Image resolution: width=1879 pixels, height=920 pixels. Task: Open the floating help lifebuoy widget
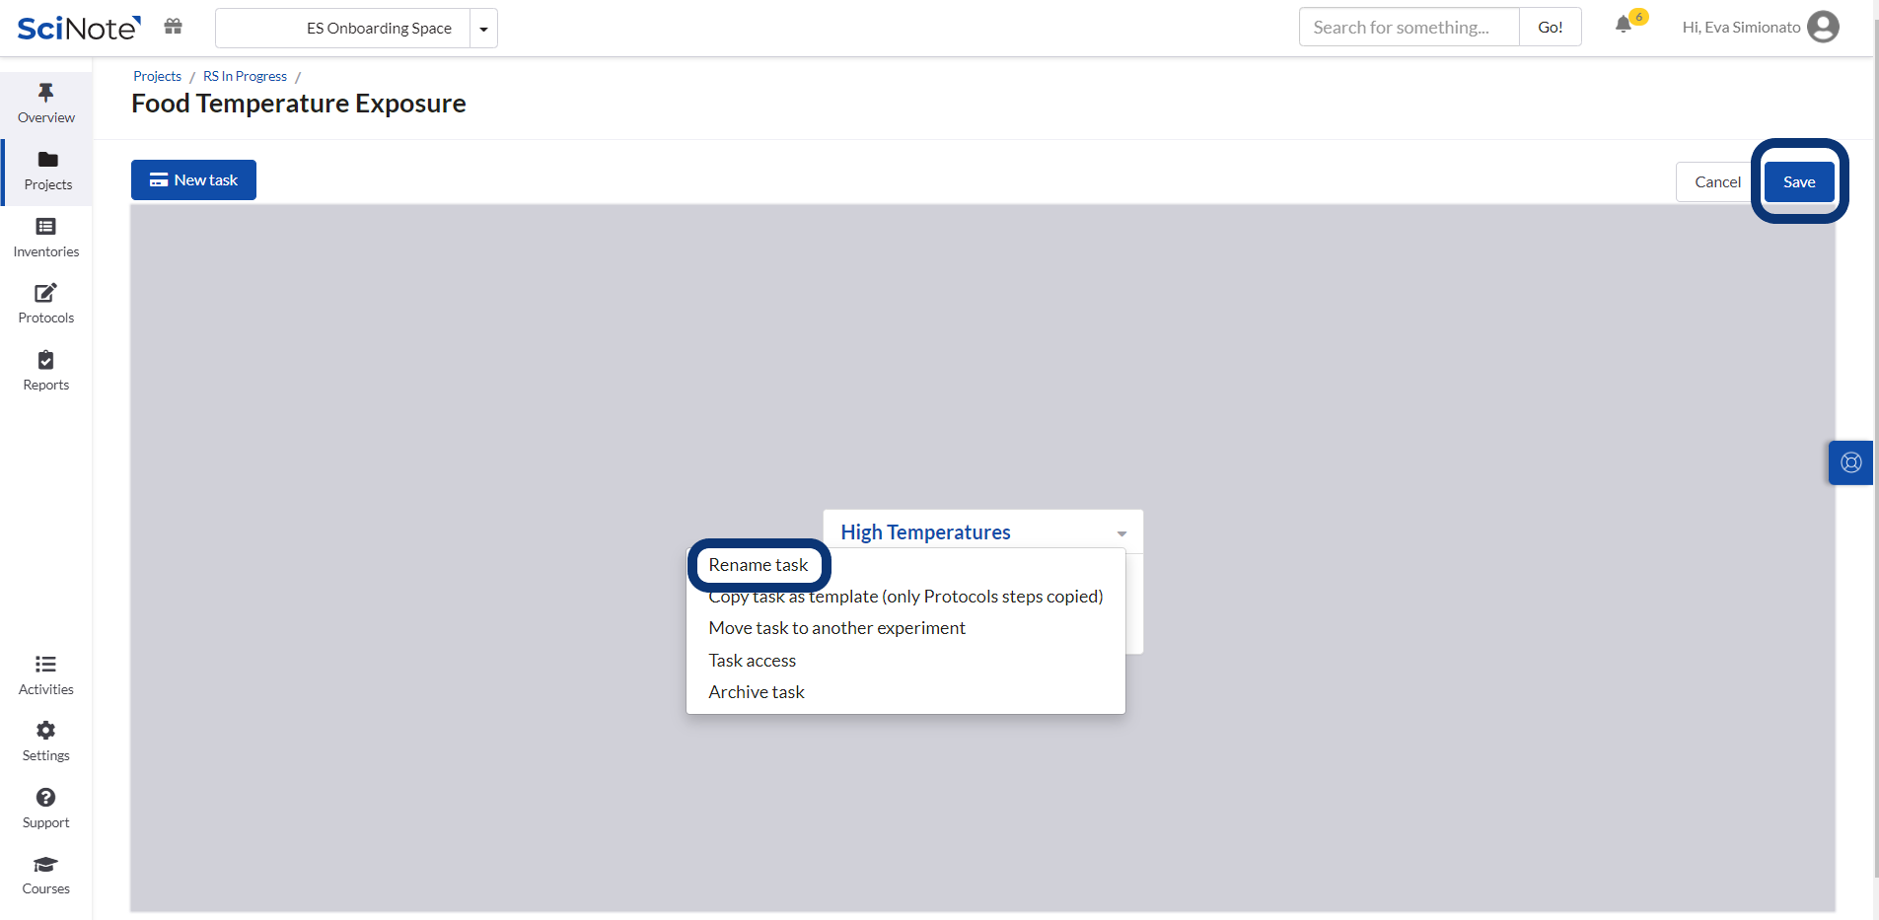(x=1850, y=462)
